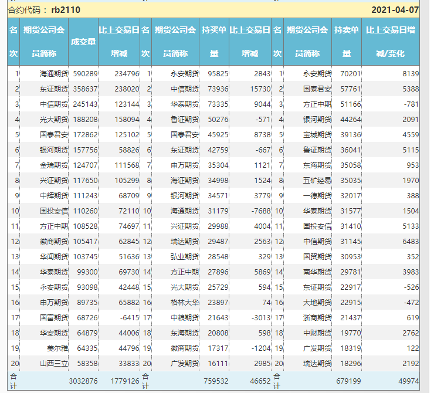The width and height of the screenshot is (434, 393).
Task: Select 海证期货 in the long list
Action: (185, 181)
